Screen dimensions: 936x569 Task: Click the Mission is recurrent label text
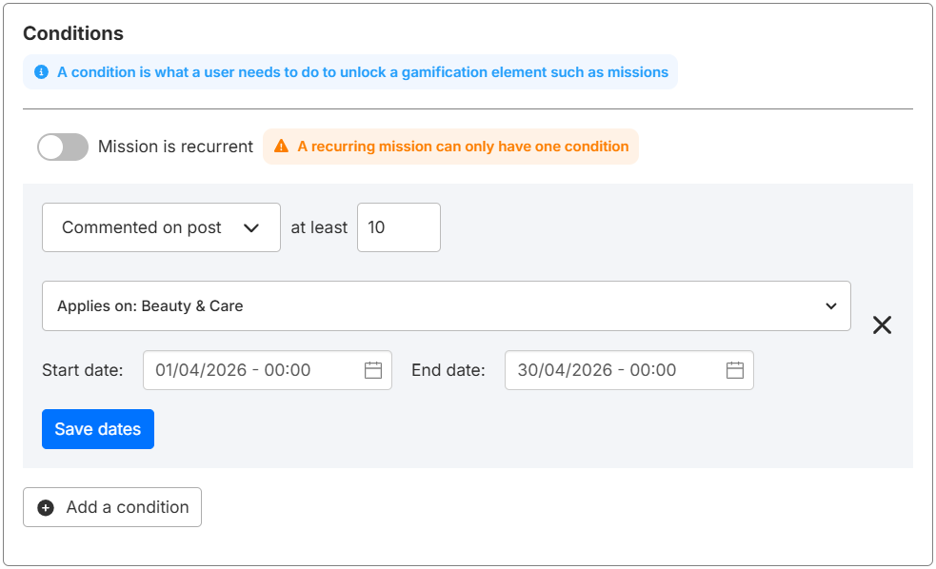pos(175,147)
